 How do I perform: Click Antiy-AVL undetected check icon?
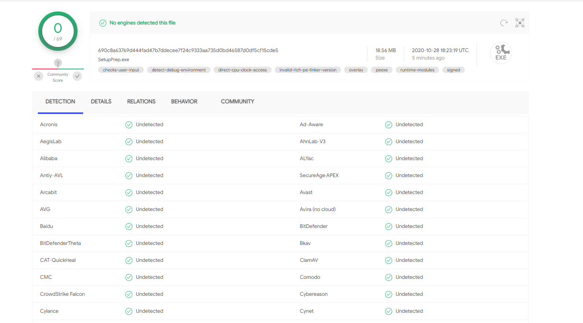[129, 176]
